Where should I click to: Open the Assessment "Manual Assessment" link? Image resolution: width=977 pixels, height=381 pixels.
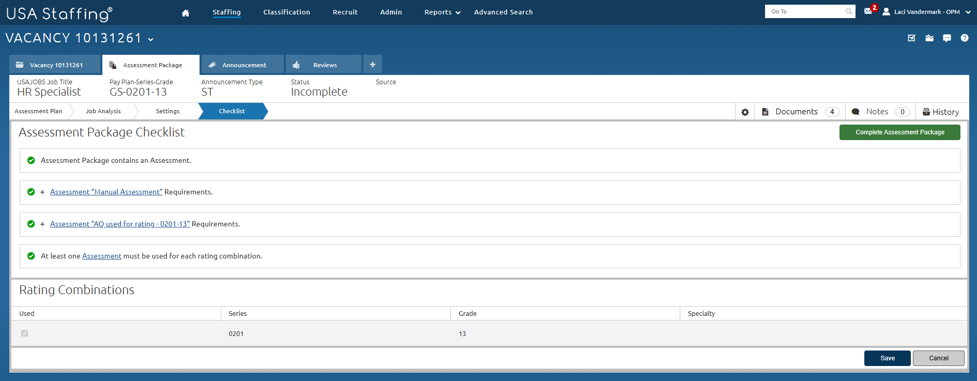(x=106, y=192)
